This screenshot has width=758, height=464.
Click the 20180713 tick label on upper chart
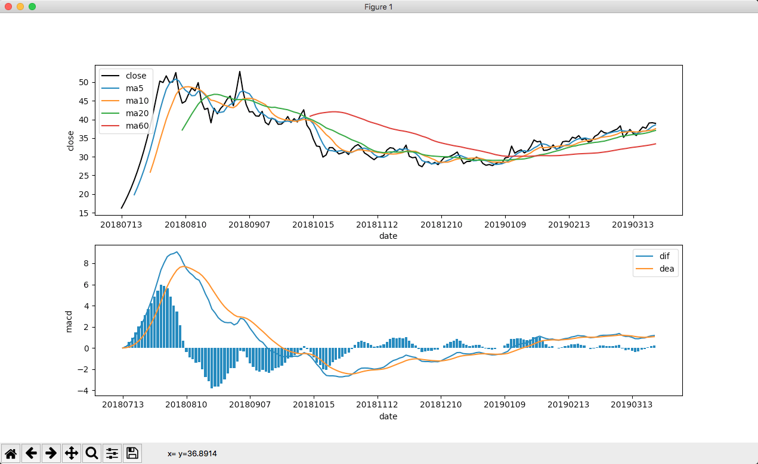pos(121,225)
